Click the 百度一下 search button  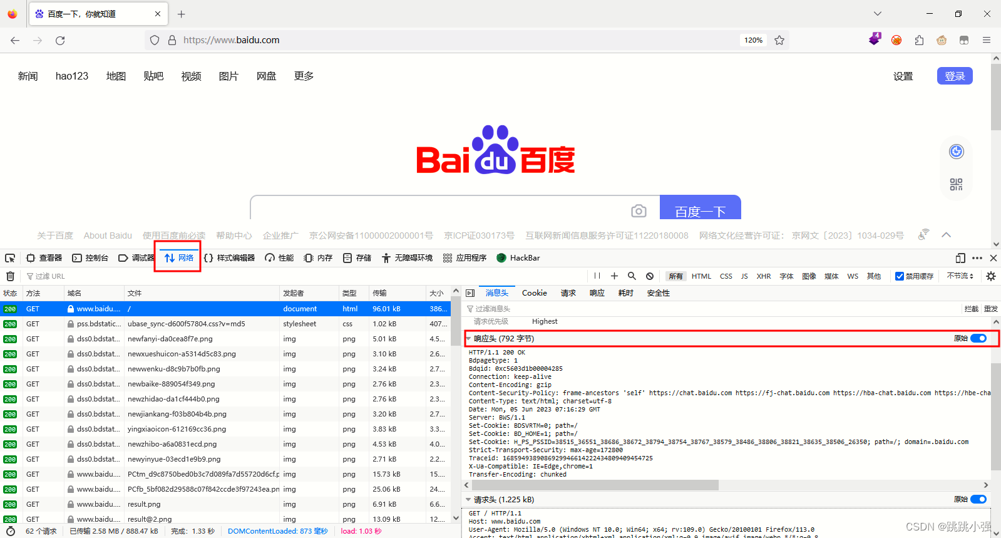[701, 207]
